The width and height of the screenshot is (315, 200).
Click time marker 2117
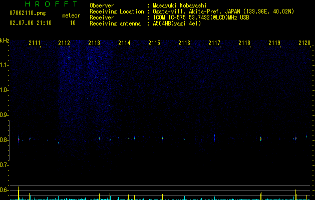coord(214,42)
